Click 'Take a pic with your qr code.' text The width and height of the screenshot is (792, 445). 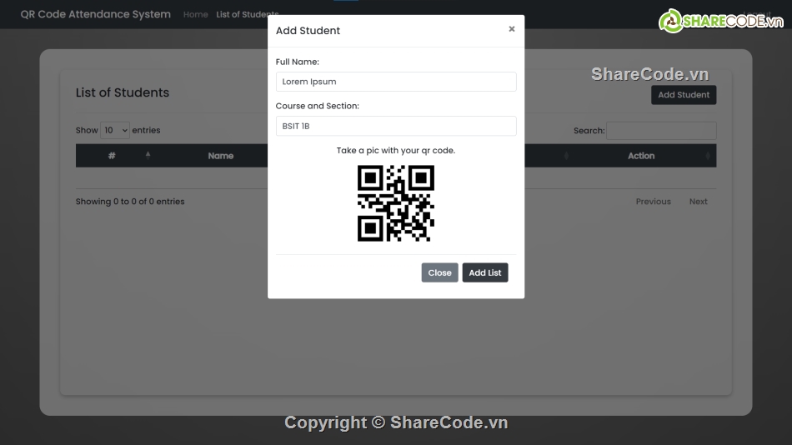pos(396,151)
